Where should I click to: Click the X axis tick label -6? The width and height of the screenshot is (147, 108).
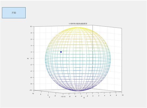75,96
